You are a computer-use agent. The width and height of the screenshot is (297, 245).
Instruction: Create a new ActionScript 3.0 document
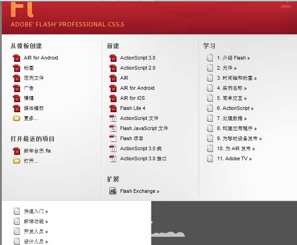click(x=138, y=58)
